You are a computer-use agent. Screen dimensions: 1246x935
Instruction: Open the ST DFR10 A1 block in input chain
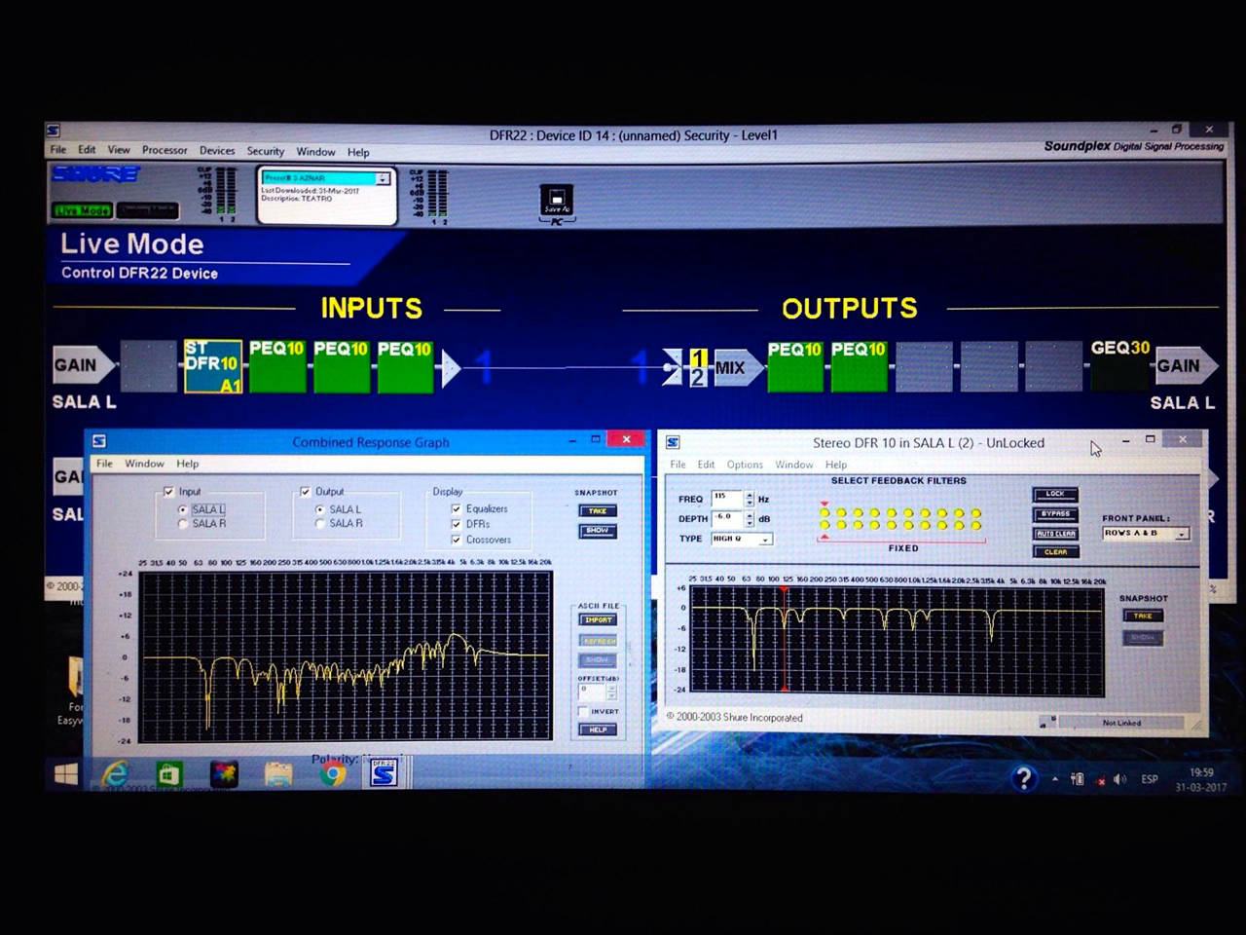coord(212,366)
